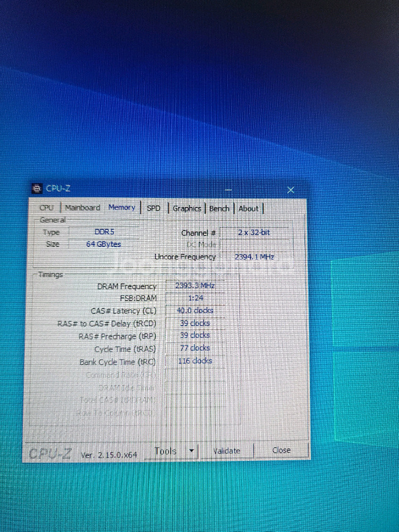Click the Close button at bottom
The height and width of the screenshot is (532, 399).
(281, 450)
